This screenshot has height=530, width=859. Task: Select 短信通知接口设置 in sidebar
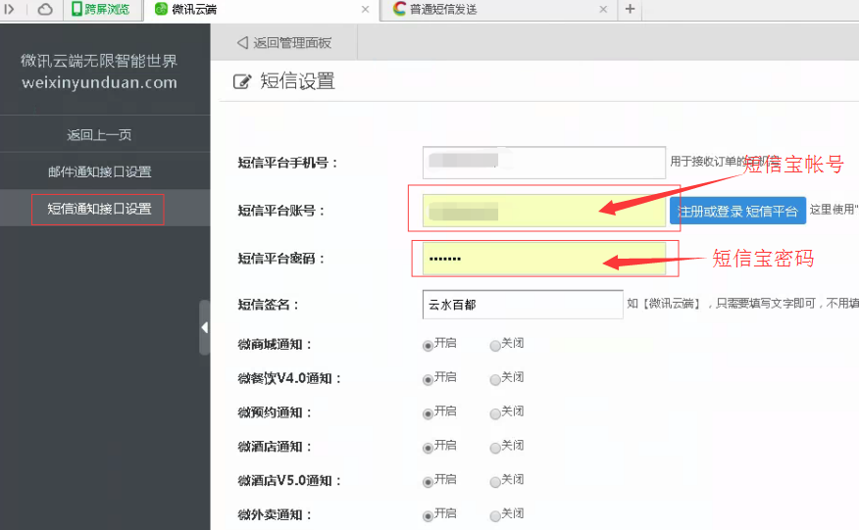click(99, 210)
